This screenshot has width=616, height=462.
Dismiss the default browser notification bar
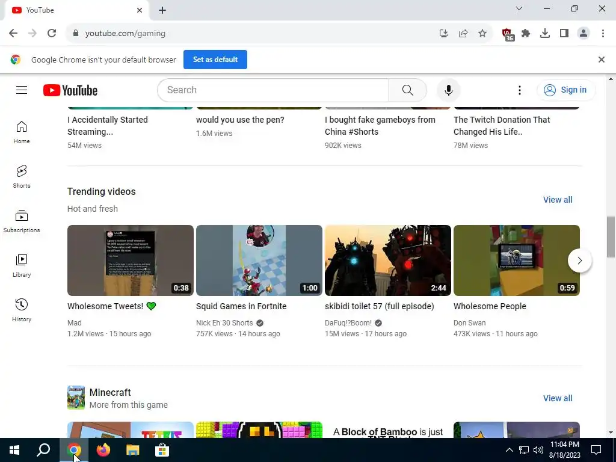tap(601, 60)
